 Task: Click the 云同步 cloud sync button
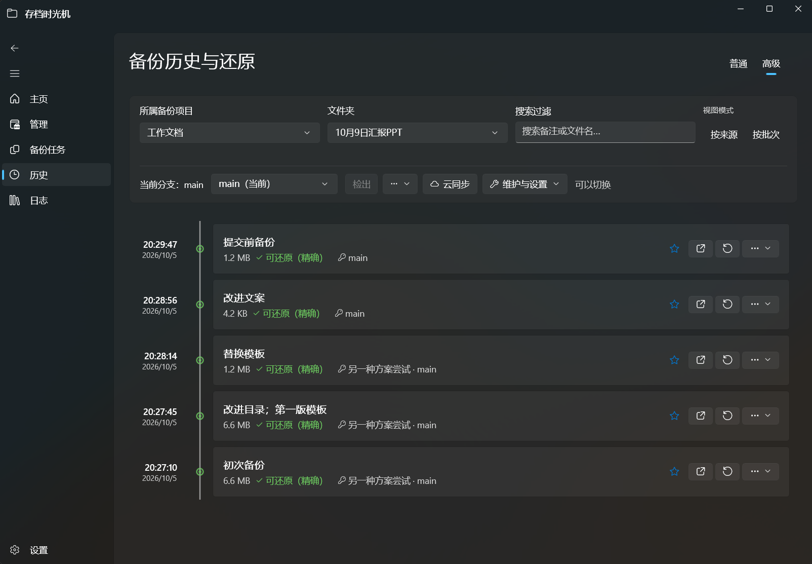pos(450,184)
